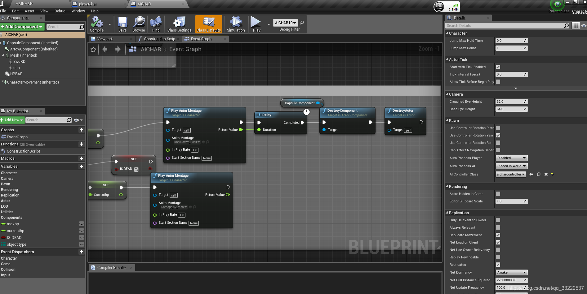
Task: Save the blueprint with Save icon
Action: point(122,24)
